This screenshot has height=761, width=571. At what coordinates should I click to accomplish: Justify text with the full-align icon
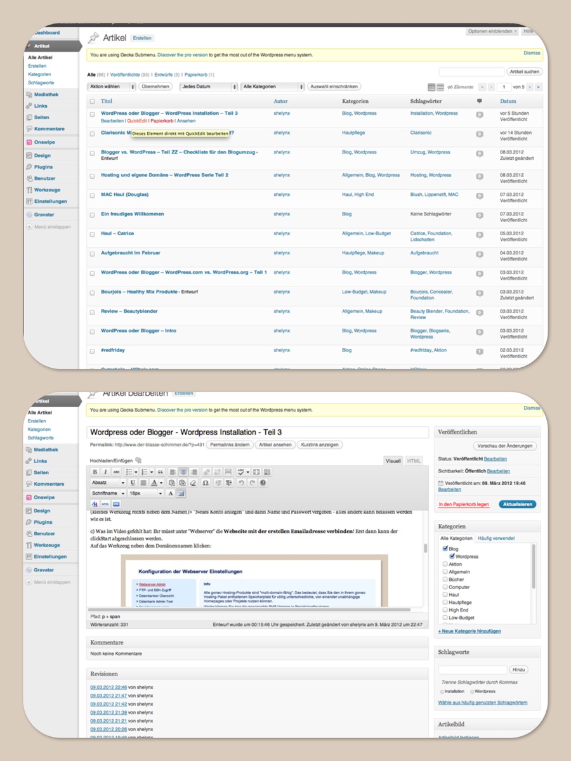143,483
